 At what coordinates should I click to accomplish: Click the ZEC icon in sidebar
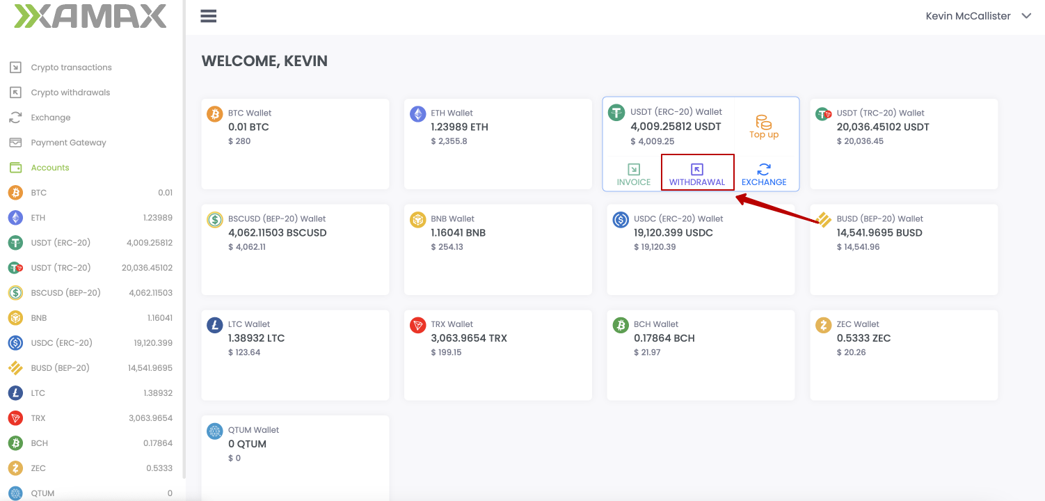(15, 468)
